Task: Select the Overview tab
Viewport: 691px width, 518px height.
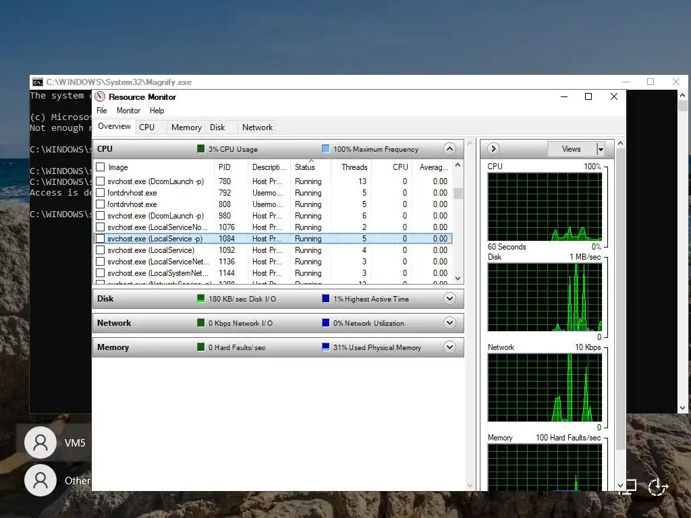Action: click(114, 126)
